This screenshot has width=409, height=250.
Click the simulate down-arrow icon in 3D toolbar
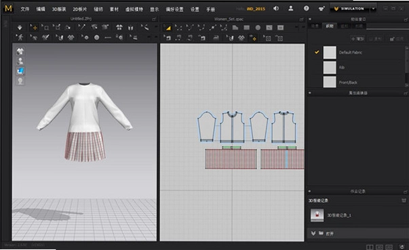(20, 27)
